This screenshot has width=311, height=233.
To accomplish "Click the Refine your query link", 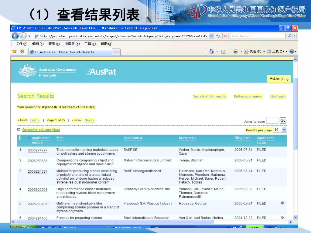I will coord(248,96).
